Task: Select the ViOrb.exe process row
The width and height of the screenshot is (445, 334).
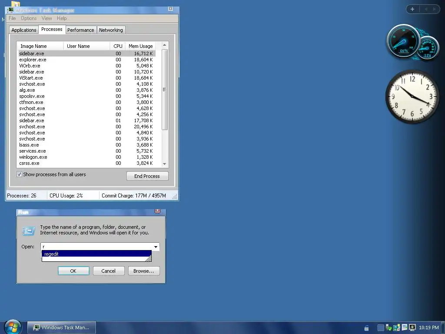Action: 87,66
